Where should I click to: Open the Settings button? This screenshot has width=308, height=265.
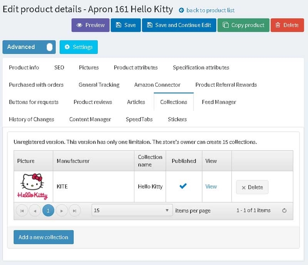(79, 47)
